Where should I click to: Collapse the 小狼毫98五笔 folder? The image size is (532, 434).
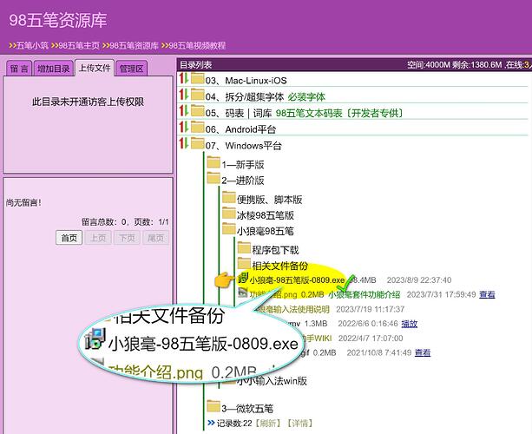click(228, 230)
